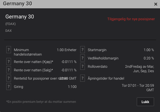This screenshot has width=160, height=112.
Task: Open help for Rentetid for posisjoner over natten
Action: click(x=9, y=78)
